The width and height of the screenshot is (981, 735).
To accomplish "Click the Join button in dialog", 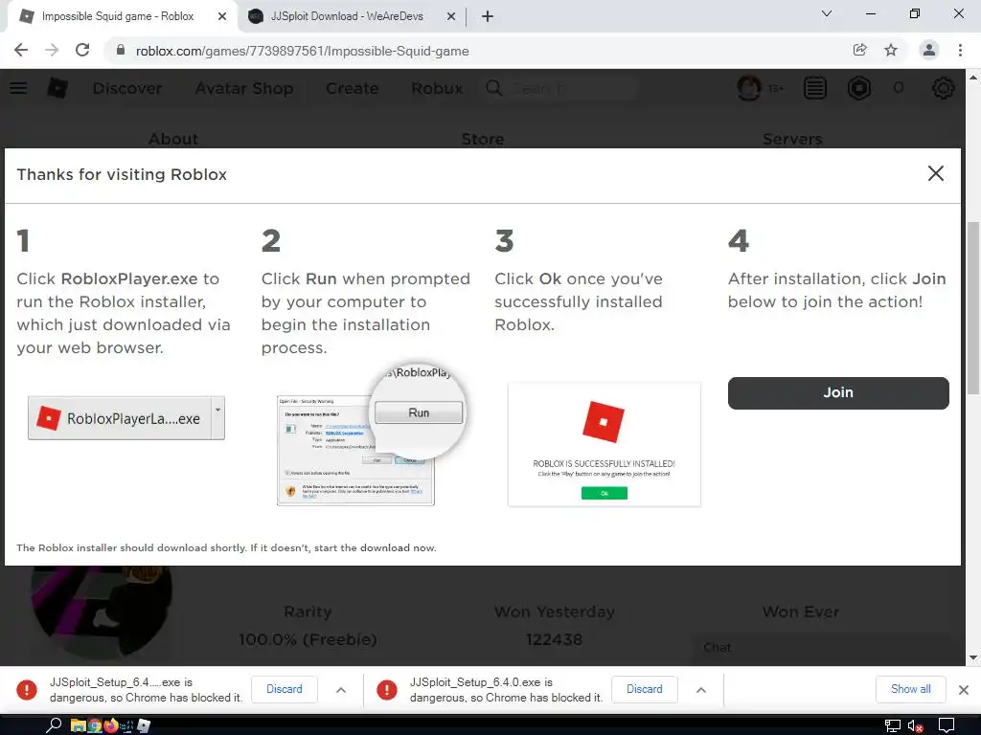I will (x=838, y=392).
